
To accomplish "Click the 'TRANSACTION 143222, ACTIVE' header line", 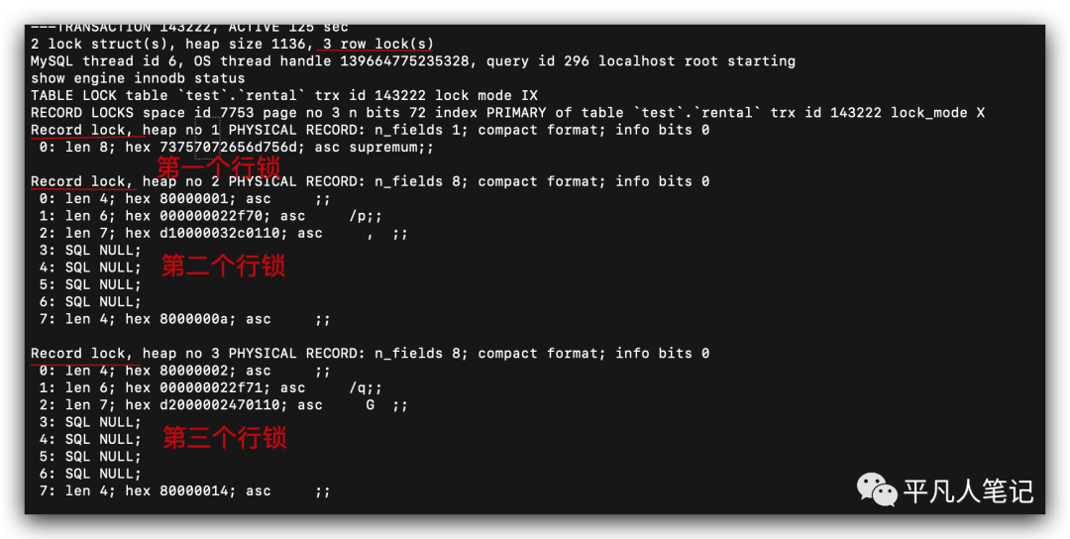I will click(x=189, y=28).
